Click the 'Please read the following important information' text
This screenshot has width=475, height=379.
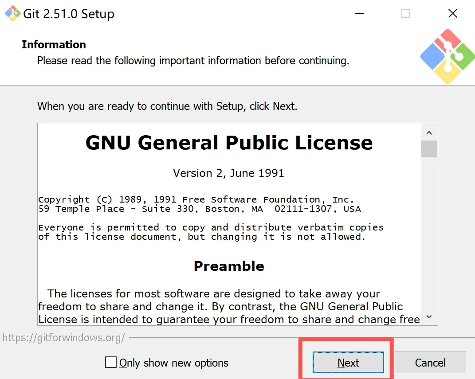[193, 61]
